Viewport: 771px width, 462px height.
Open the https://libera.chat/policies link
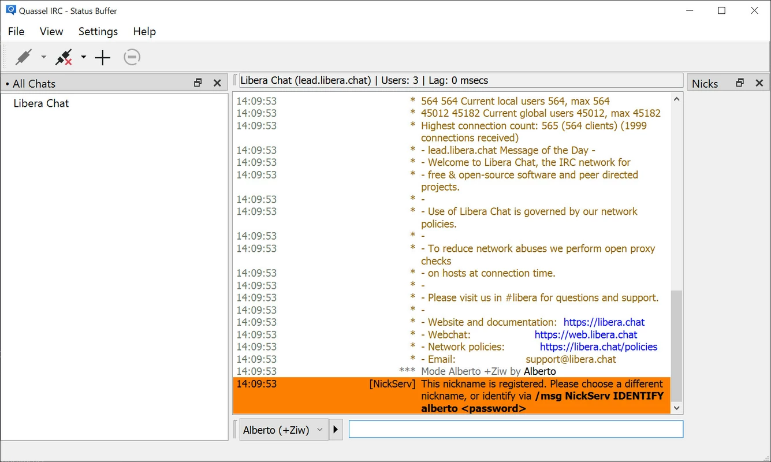tap(599, 347)
